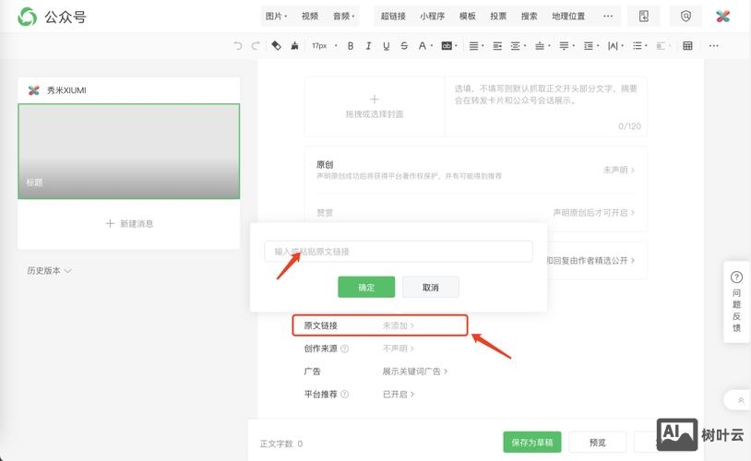The width and height of the screenshot is (751, 461).
Task: Click the summary text area
Action: 546,106
